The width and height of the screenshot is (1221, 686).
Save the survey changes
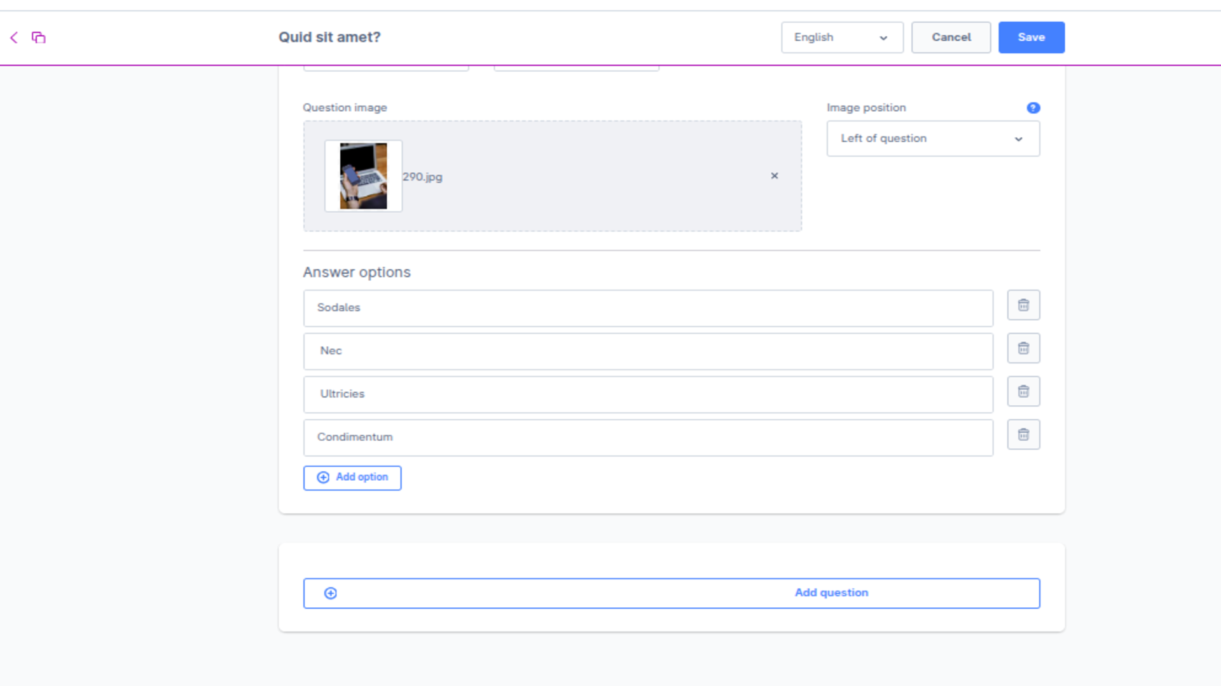pos(1031,37)
